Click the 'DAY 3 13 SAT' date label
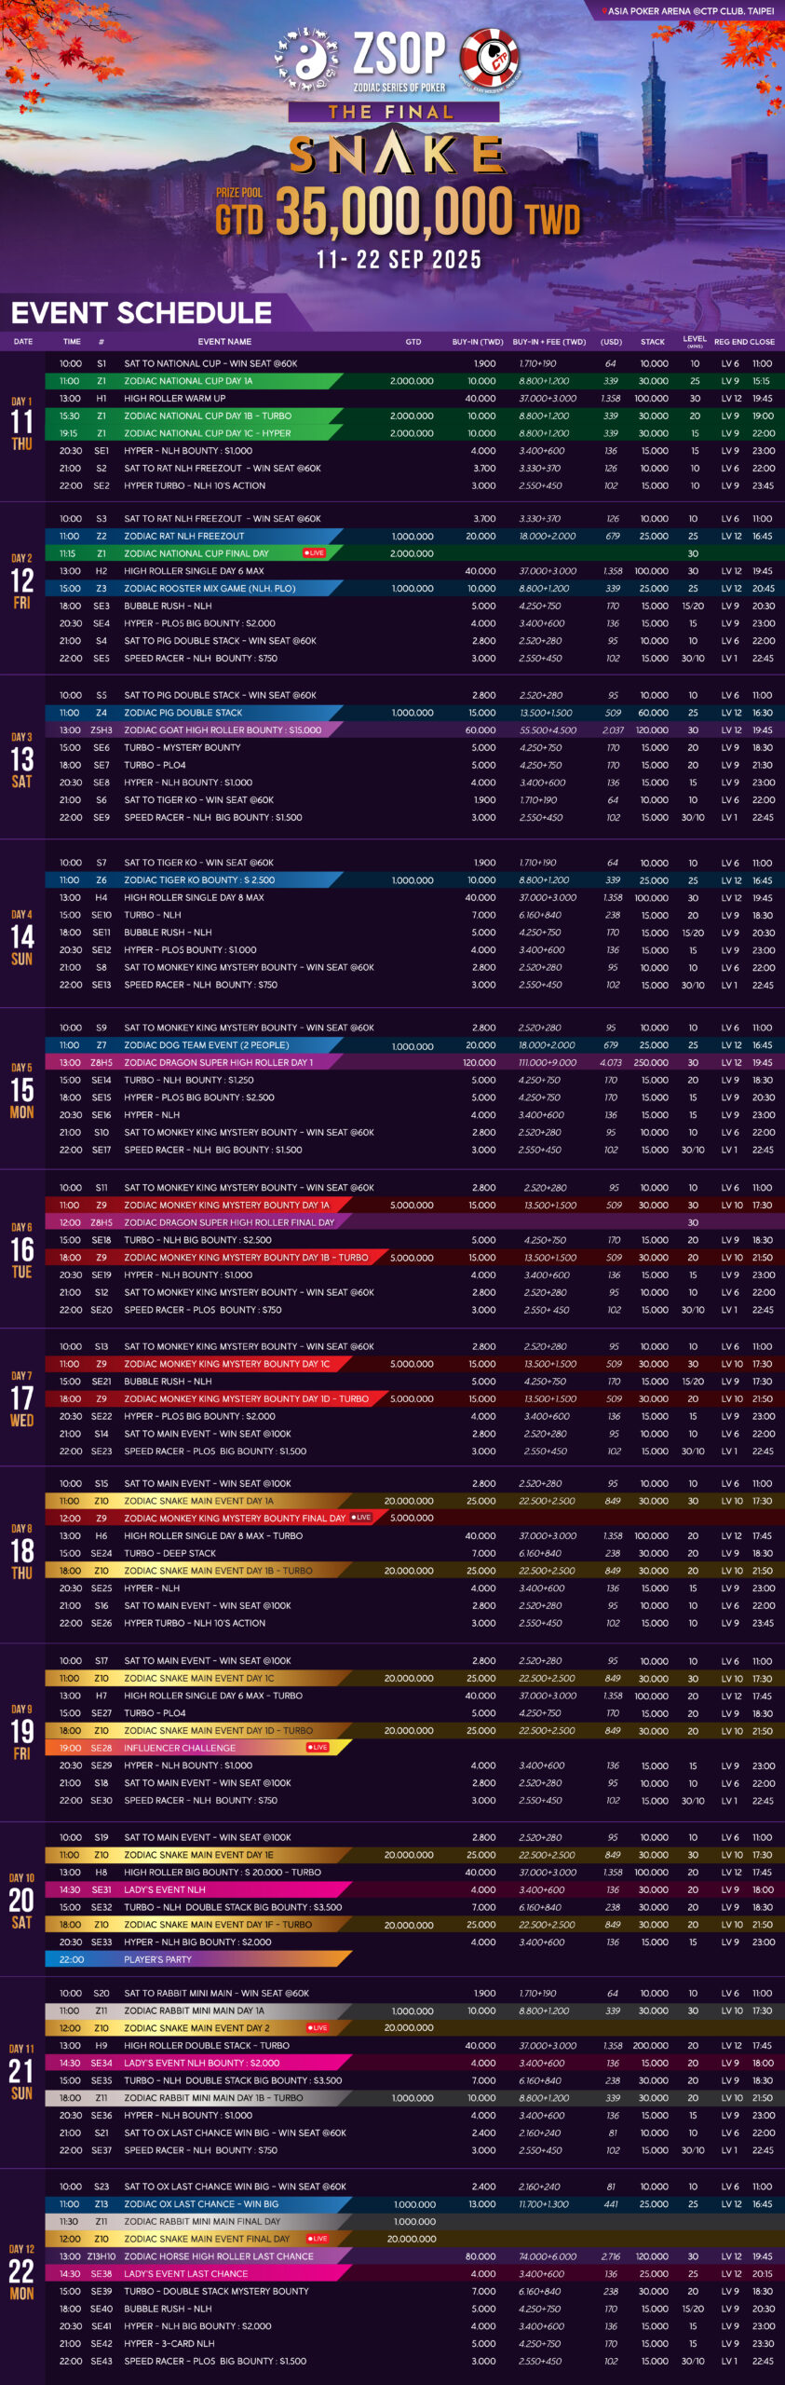The width and height of the screenshot is (785, 2385). coord(21,760)
